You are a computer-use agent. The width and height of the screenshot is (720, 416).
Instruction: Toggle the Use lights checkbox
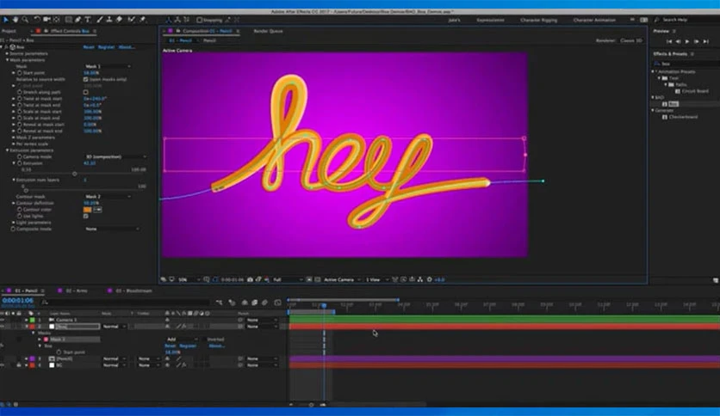tap(86, 216)
